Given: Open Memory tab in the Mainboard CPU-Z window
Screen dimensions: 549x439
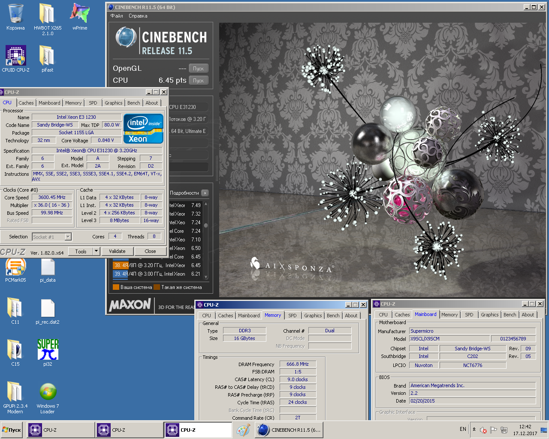Looking at the screenshot, I should [449, 315].
